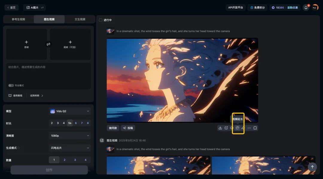Select the 参考生视频 tab
The height and width of the screenshot is (179, 323).
19,19
